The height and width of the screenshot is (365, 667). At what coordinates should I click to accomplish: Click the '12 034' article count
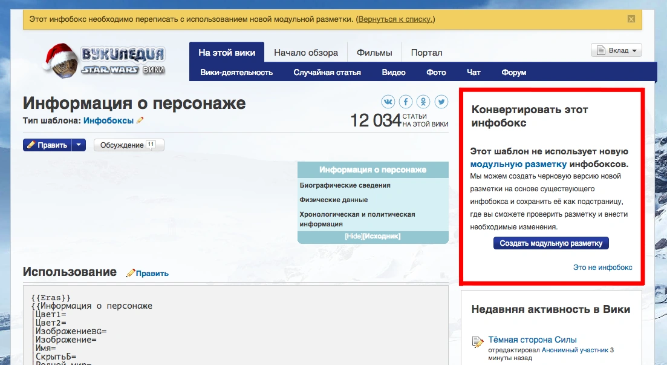pos(376,120)
